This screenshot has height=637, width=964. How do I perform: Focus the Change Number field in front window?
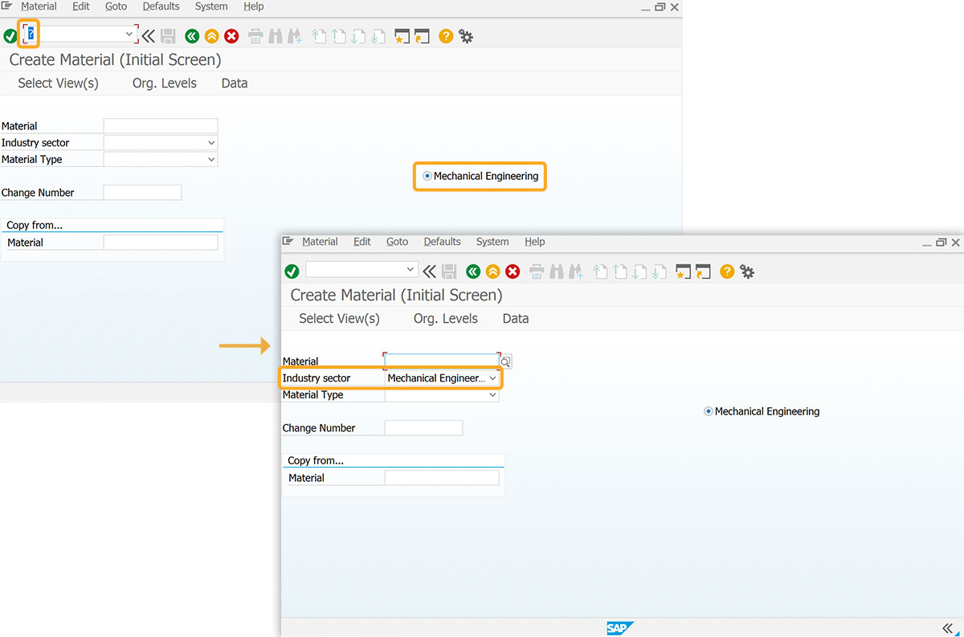click(x=423, y=428)
